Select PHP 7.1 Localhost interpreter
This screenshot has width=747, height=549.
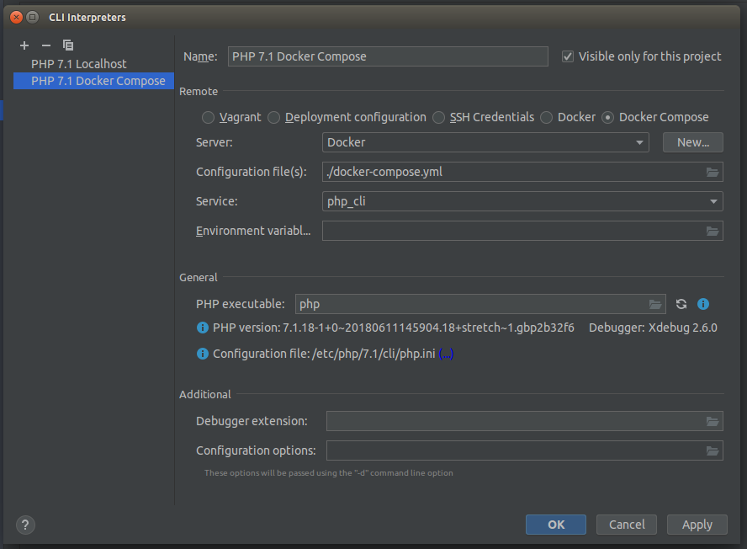(x=79, y=64)
